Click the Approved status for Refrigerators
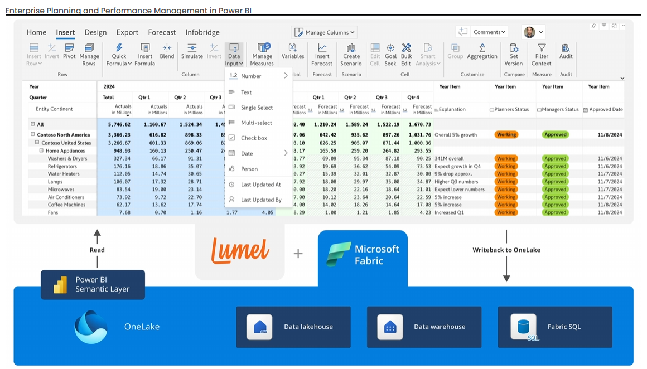 [x=556, y=166]
